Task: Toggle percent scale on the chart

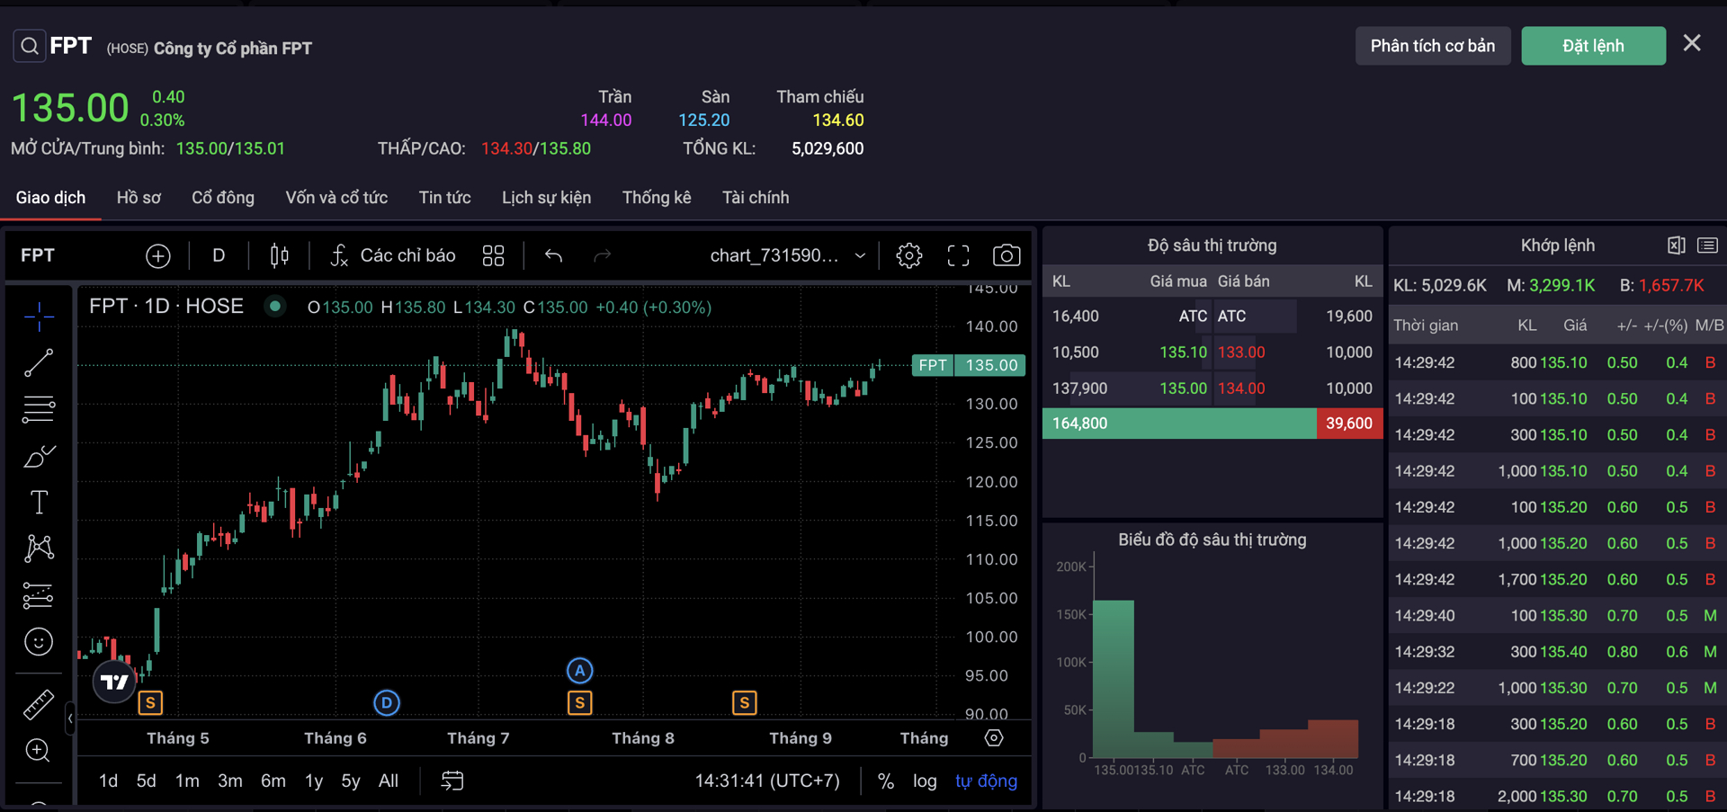Action: [x=885, y=781]
